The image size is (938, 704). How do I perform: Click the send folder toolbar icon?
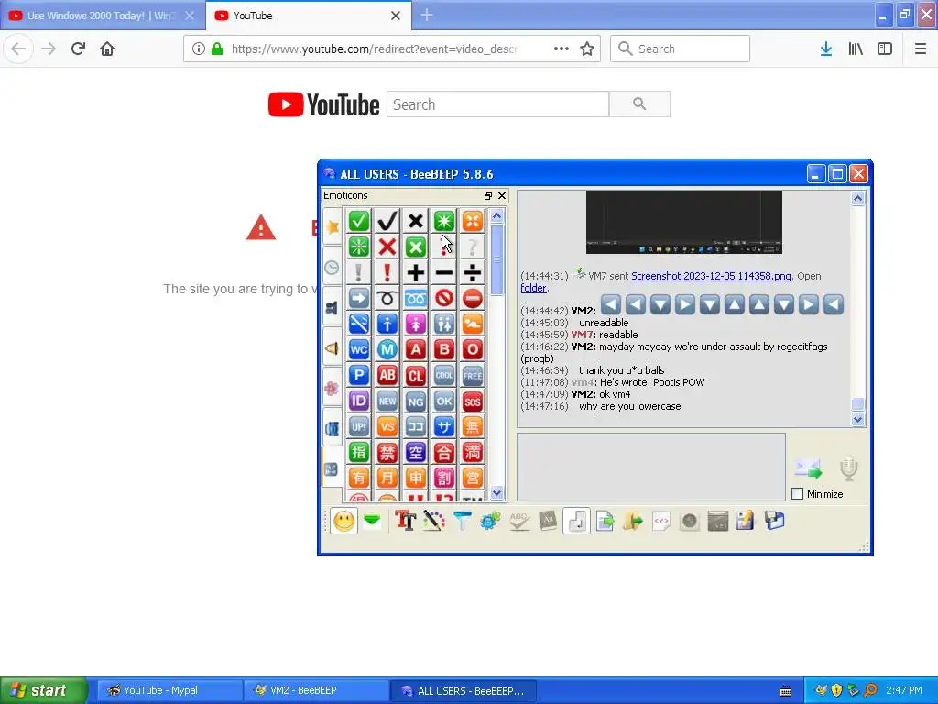click(x=632, y=521)
